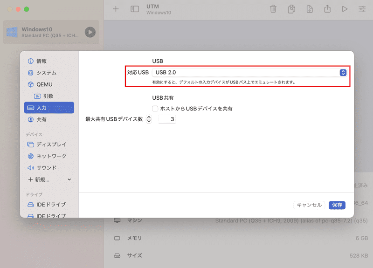This screenshot has width=373, height=268.
Task: Click the plus icon to add a new VM
Action: pyautogui.click(x=116, y=9)
